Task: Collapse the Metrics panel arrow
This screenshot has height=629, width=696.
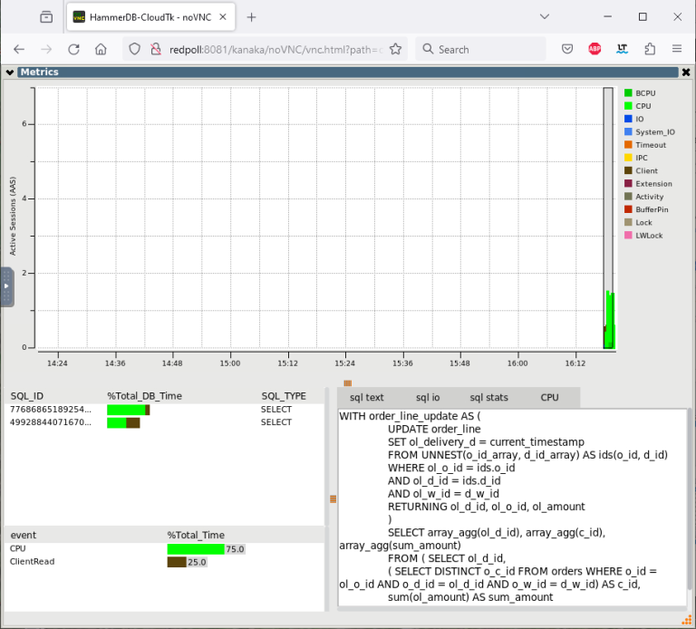Action: [9, 73]
